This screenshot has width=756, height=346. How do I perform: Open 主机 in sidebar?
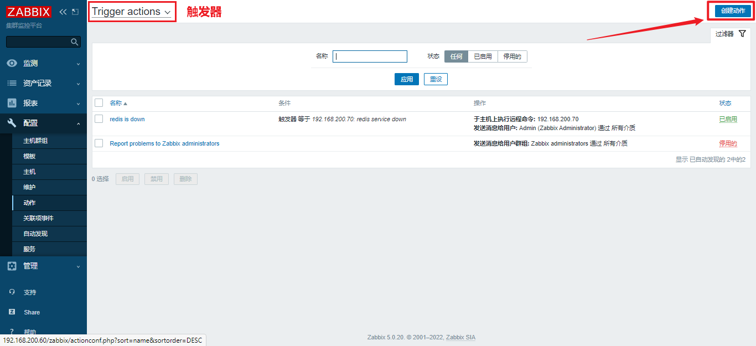(x=49, y=172)
